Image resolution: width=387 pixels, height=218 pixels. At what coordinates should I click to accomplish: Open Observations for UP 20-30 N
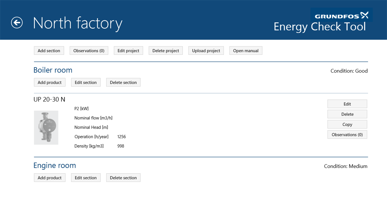(x=347, y=134)
